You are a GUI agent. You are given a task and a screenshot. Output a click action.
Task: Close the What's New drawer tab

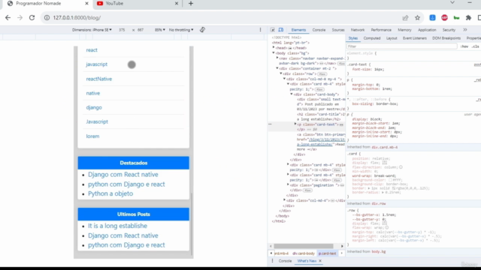320,261
